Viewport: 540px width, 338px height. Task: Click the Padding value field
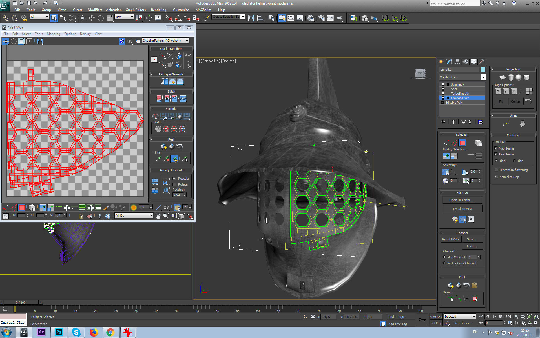tap(178, 195)
